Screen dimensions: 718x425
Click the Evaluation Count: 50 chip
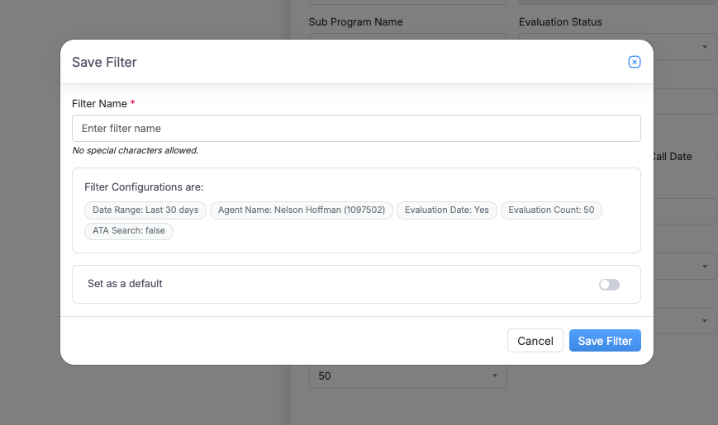551,210
